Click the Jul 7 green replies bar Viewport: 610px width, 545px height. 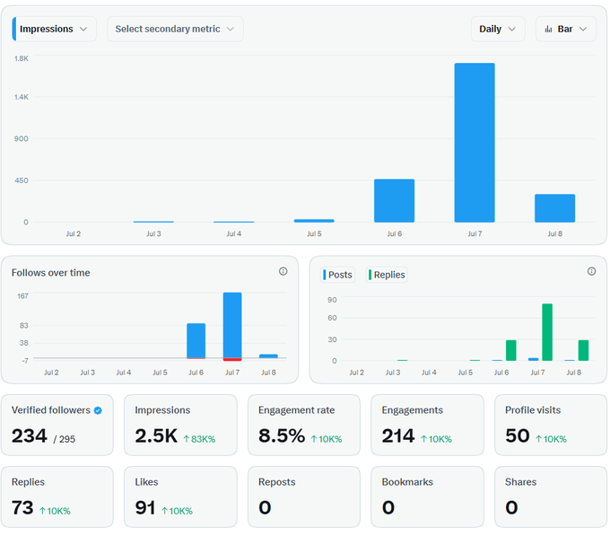[547, 332]
